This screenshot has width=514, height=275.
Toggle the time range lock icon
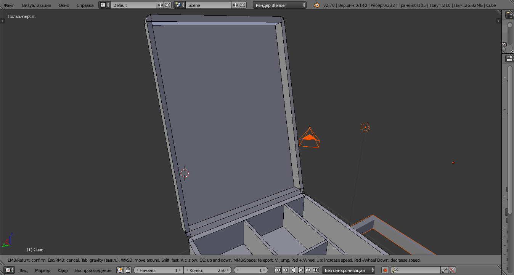[x=128, y=270]
